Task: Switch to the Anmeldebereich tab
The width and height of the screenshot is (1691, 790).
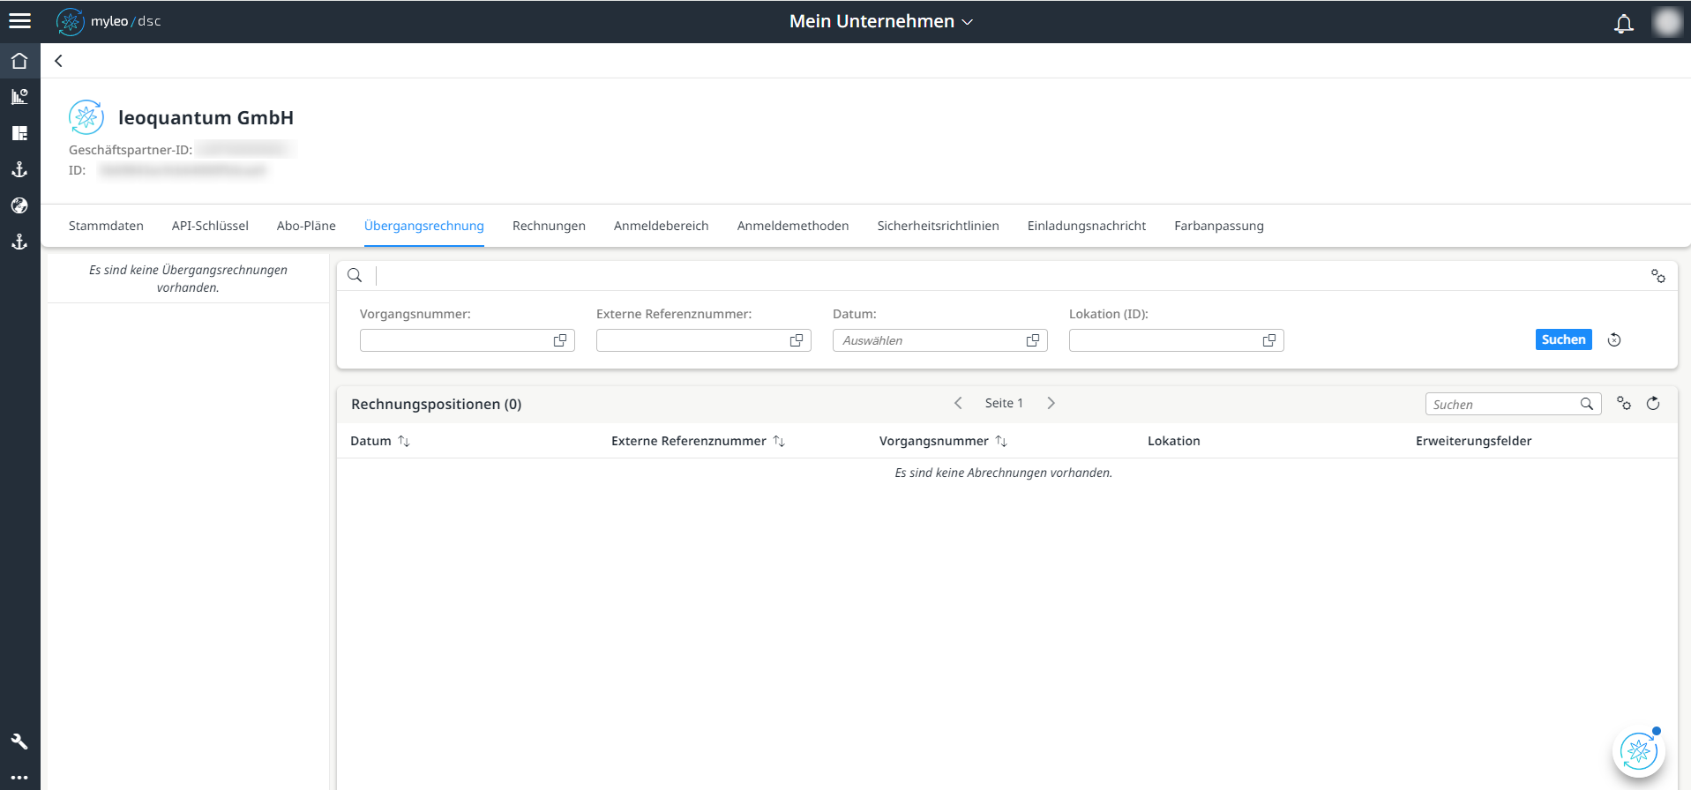Action: click(662, 226)
